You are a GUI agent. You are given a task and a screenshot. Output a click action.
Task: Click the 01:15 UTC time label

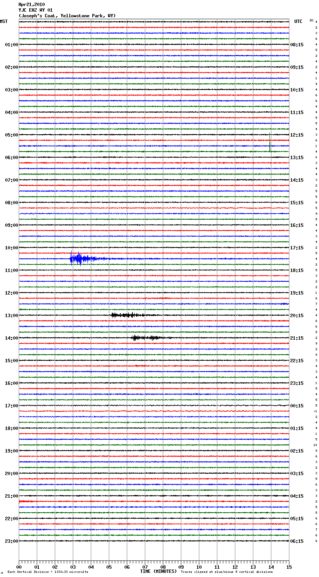click(297, 428)
